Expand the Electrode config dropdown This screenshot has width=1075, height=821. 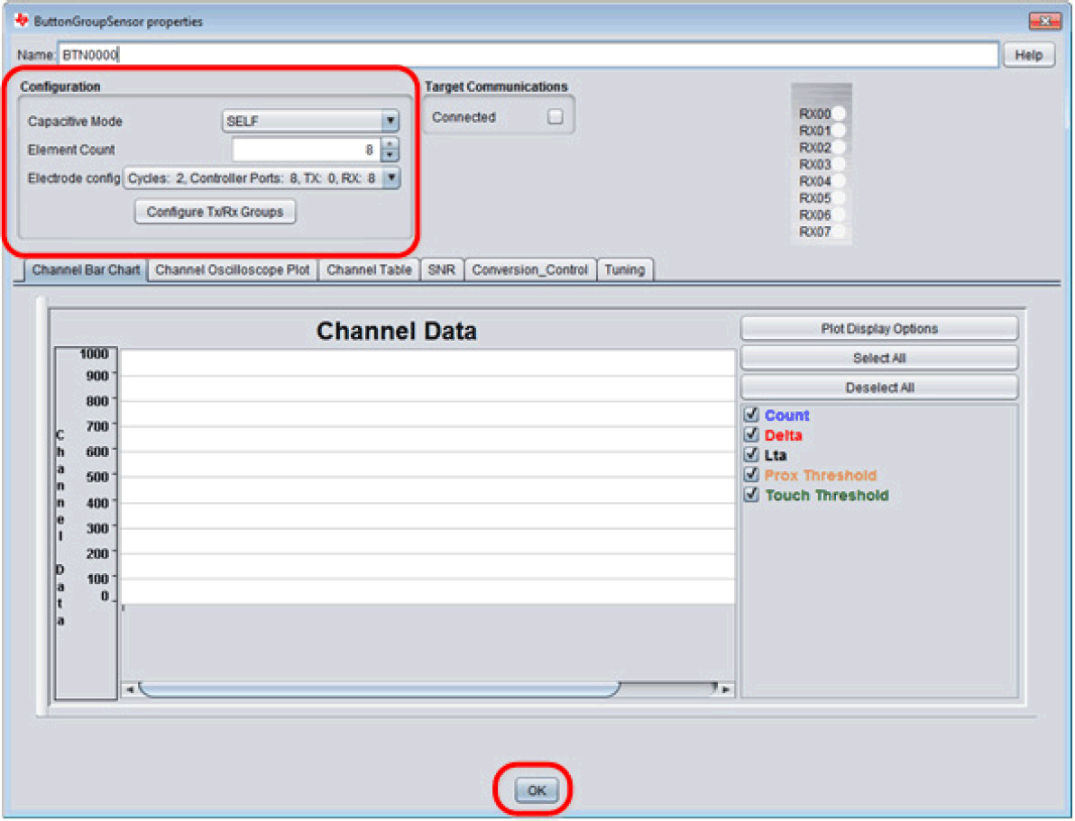tap(390, 178)
